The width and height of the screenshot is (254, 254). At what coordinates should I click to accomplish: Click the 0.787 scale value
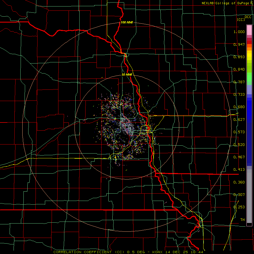tap(239, 82)
